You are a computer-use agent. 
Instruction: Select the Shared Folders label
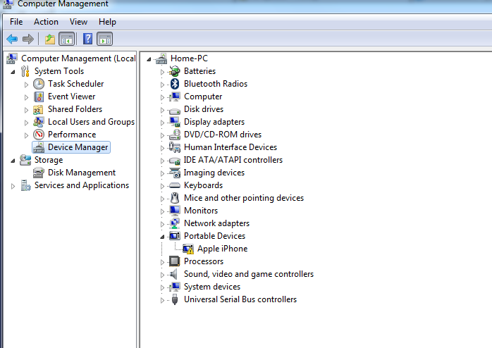point(75,109)
